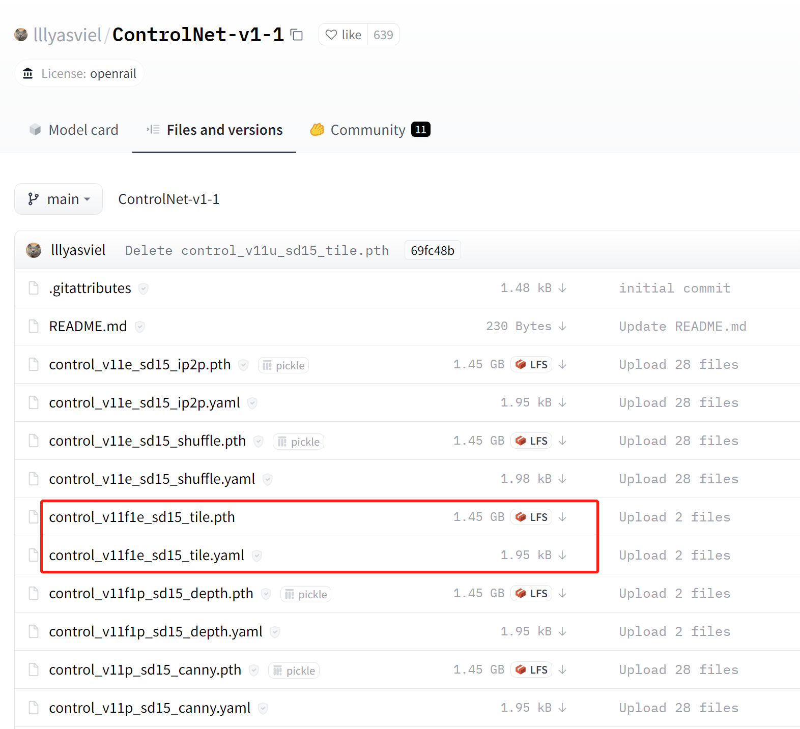The height and width of the screenshot is (729, 800).
Task: Open the ControlNet-v1-1 title link
Action: point(198,35)
